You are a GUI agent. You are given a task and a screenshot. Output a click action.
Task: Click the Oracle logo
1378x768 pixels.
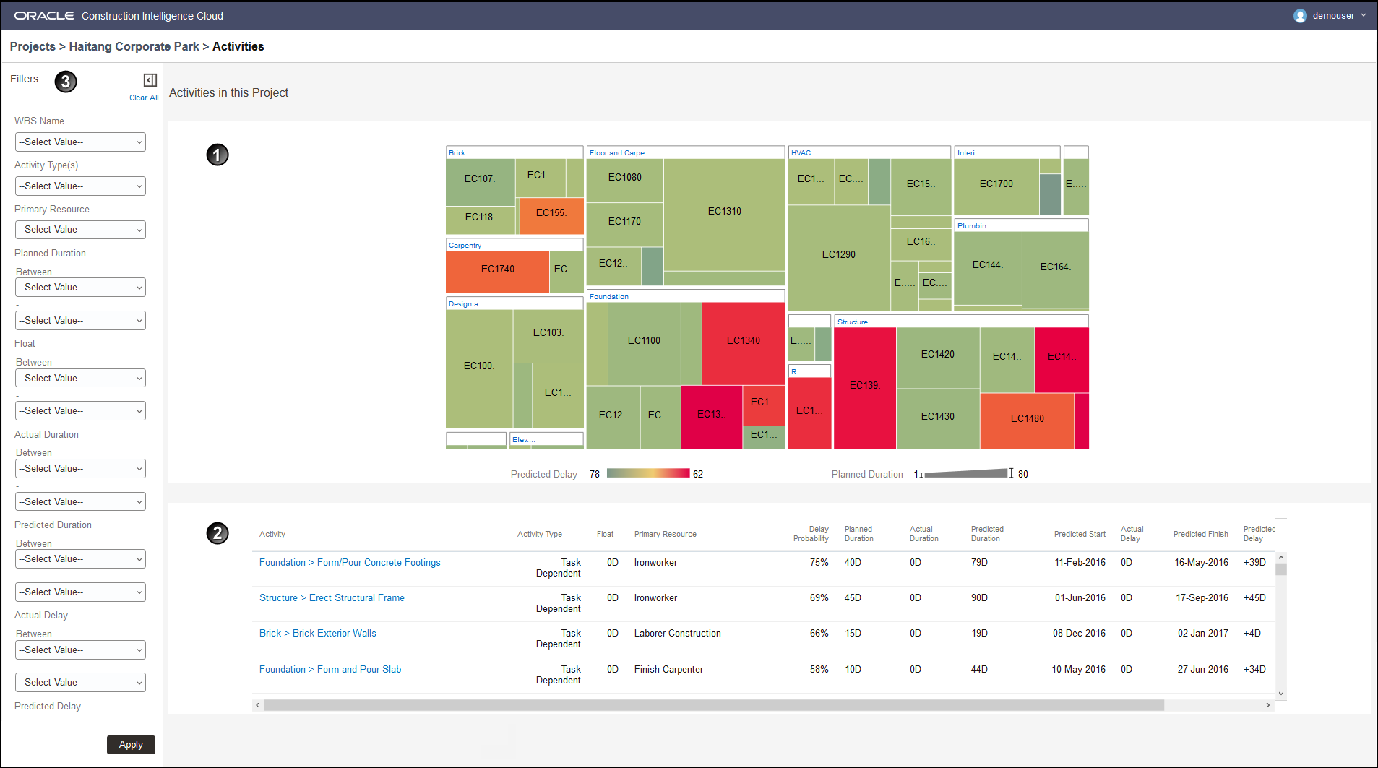43,14
